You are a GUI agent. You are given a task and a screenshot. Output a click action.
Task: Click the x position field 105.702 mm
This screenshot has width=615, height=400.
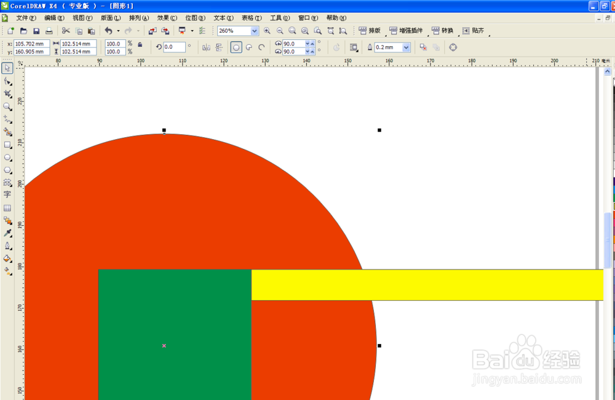pyautogui.click(x=32, y=44)
